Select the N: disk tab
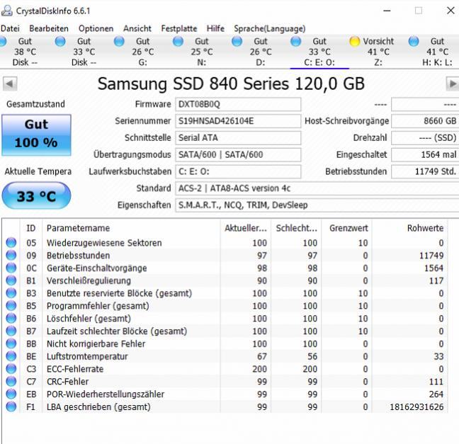The width and height of the screenshot is (459, 444). (x=201, y=52)
